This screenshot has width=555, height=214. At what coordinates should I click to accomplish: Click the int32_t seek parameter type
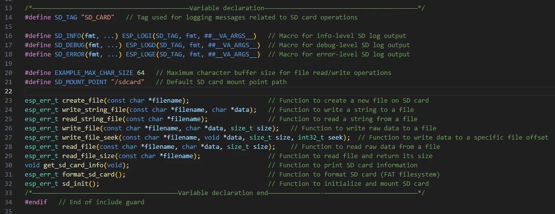[x=312, y=138]
